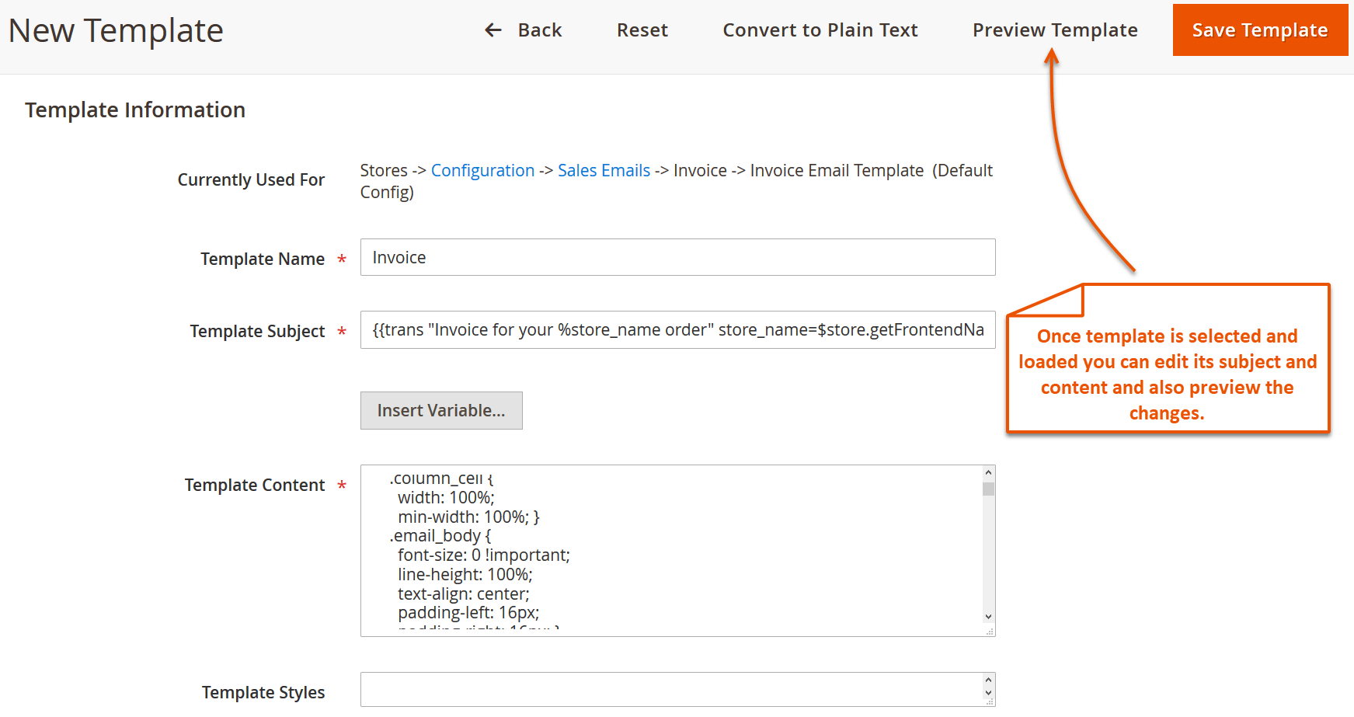
Task: Open the Configuration link
Action: (x=482, y=171)
